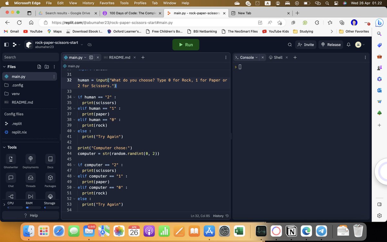
Task: Open the Bing Discover sidebar icon
Action: pos(379,23)
